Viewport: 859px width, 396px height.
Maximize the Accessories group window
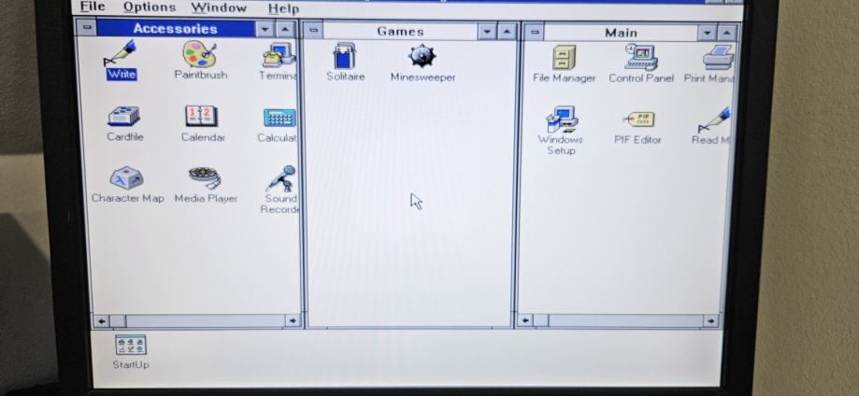285,30
